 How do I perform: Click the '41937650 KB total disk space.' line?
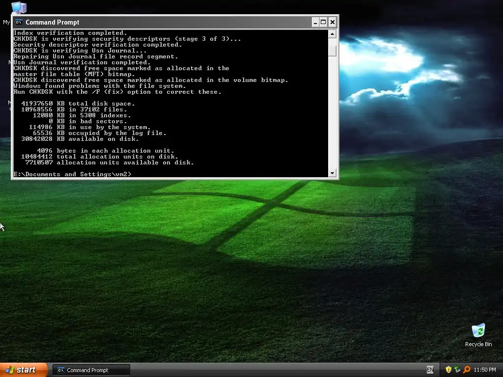(x=78, y=104)
